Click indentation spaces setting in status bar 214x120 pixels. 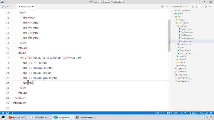[x=169, y=113]
